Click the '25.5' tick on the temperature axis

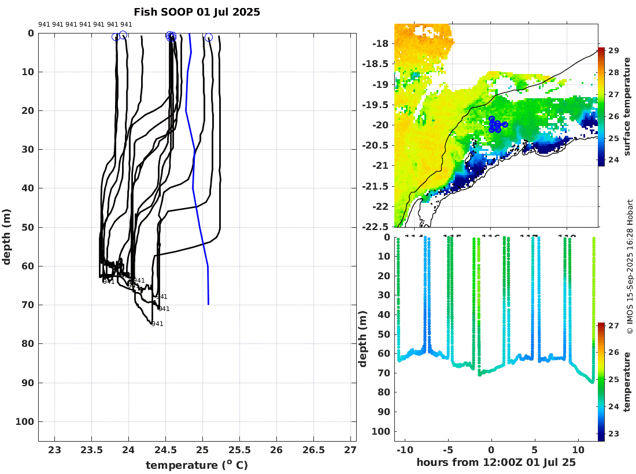pos(239,450)
